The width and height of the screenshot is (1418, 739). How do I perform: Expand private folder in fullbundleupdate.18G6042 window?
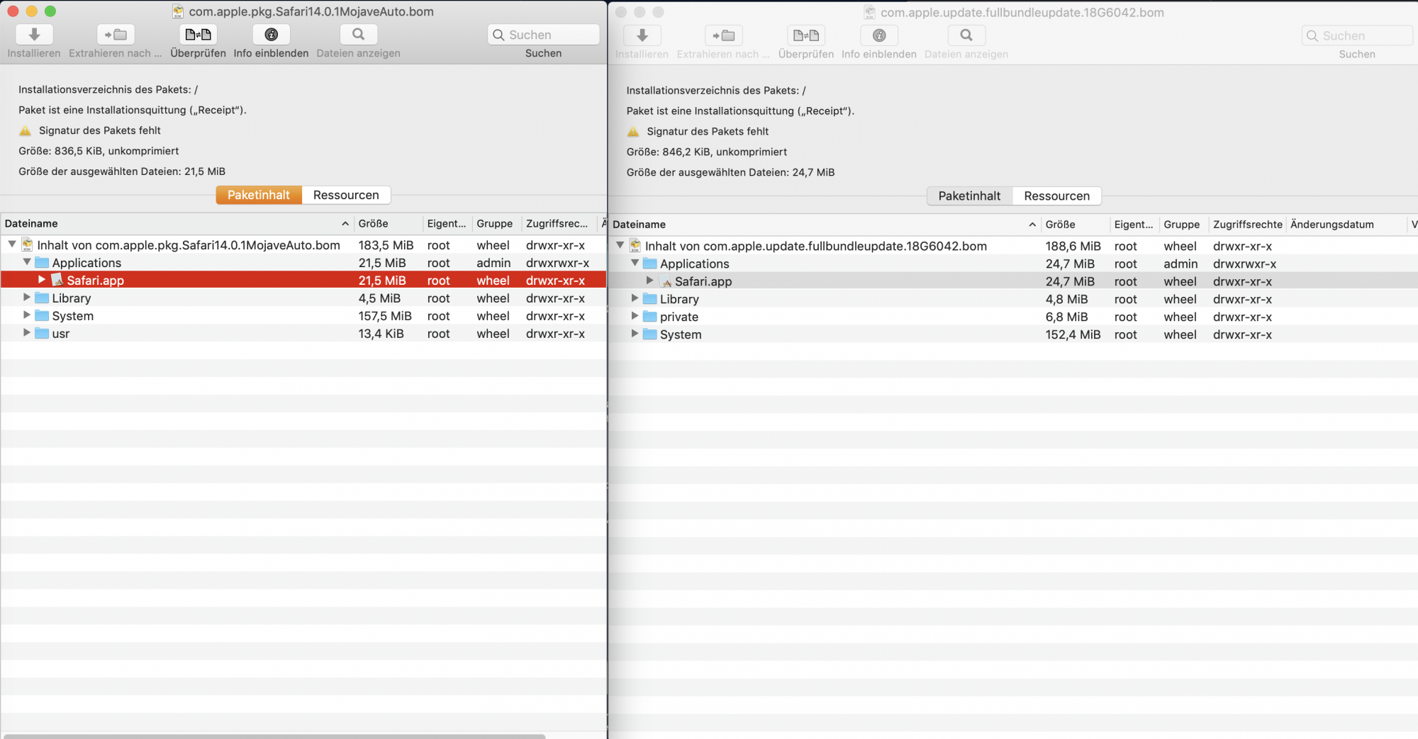pos(635,316)
